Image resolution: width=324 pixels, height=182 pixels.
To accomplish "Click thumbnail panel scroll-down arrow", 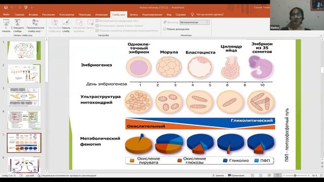I will (x=47, y=171).
